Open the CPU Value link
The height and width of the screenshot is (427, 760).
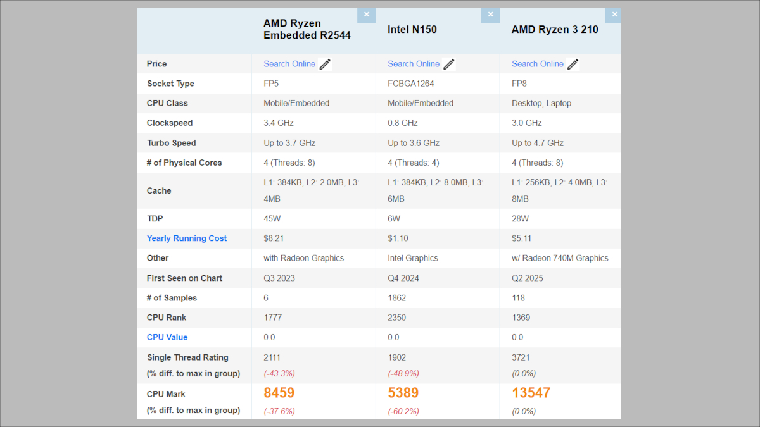tap(167, 337)
